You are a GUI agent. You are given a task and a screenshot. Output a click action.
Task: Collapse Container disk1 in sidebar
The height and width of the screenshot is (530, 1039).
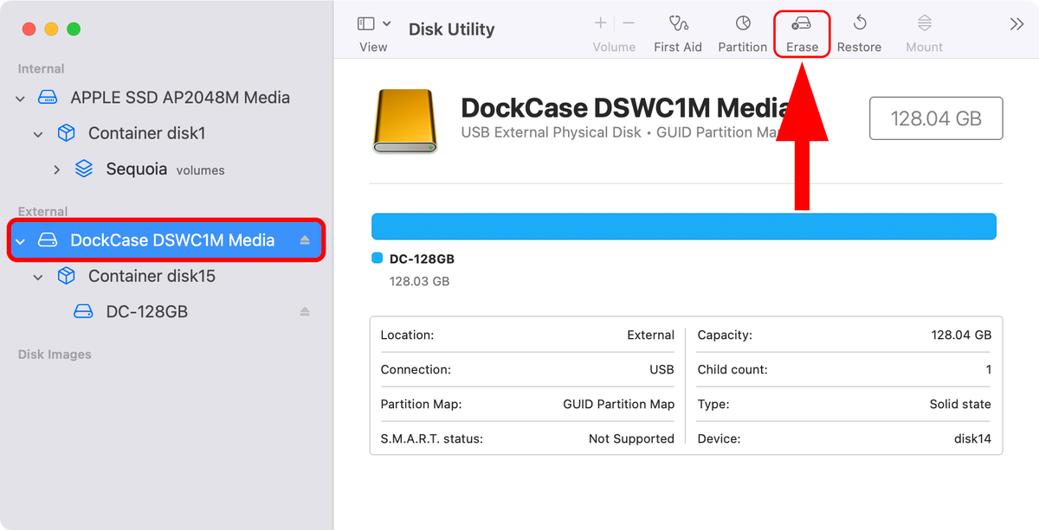pyautogui.click(x=38, y=134)
